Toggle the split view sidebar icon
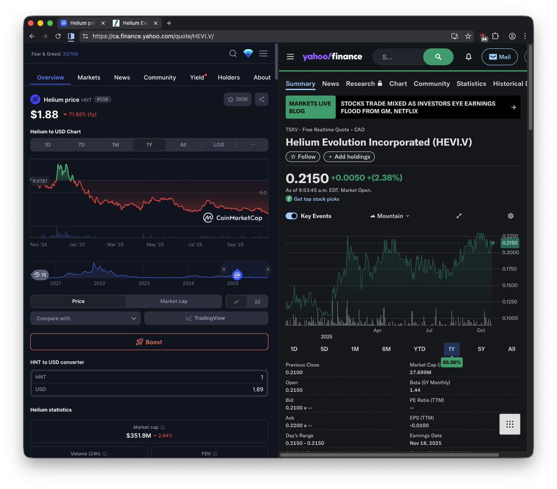The width and height of the screenshot is (557, 489). point(71,36)
